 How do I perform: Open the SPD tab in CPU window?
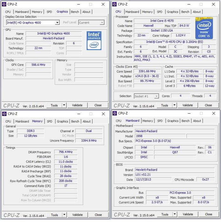pos(159,12)
